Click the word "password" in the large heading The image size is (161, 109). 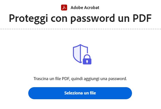pos(93,19)
